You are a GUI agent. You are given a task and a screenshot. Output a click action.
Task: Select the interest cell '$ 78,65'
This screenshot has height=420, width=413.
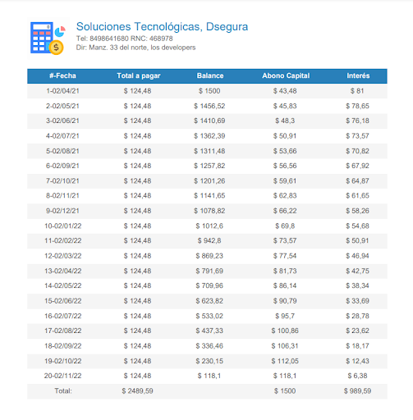click(x=357, y=106)
